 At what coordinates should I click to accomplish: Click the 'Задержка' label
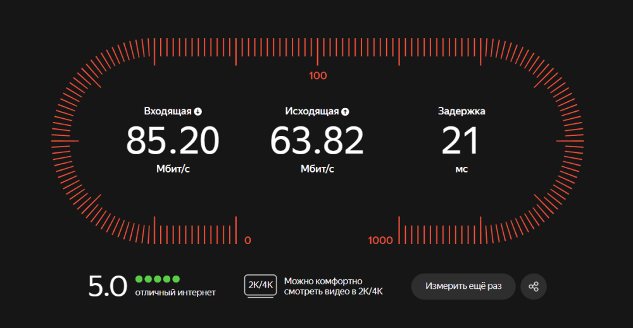461,111
